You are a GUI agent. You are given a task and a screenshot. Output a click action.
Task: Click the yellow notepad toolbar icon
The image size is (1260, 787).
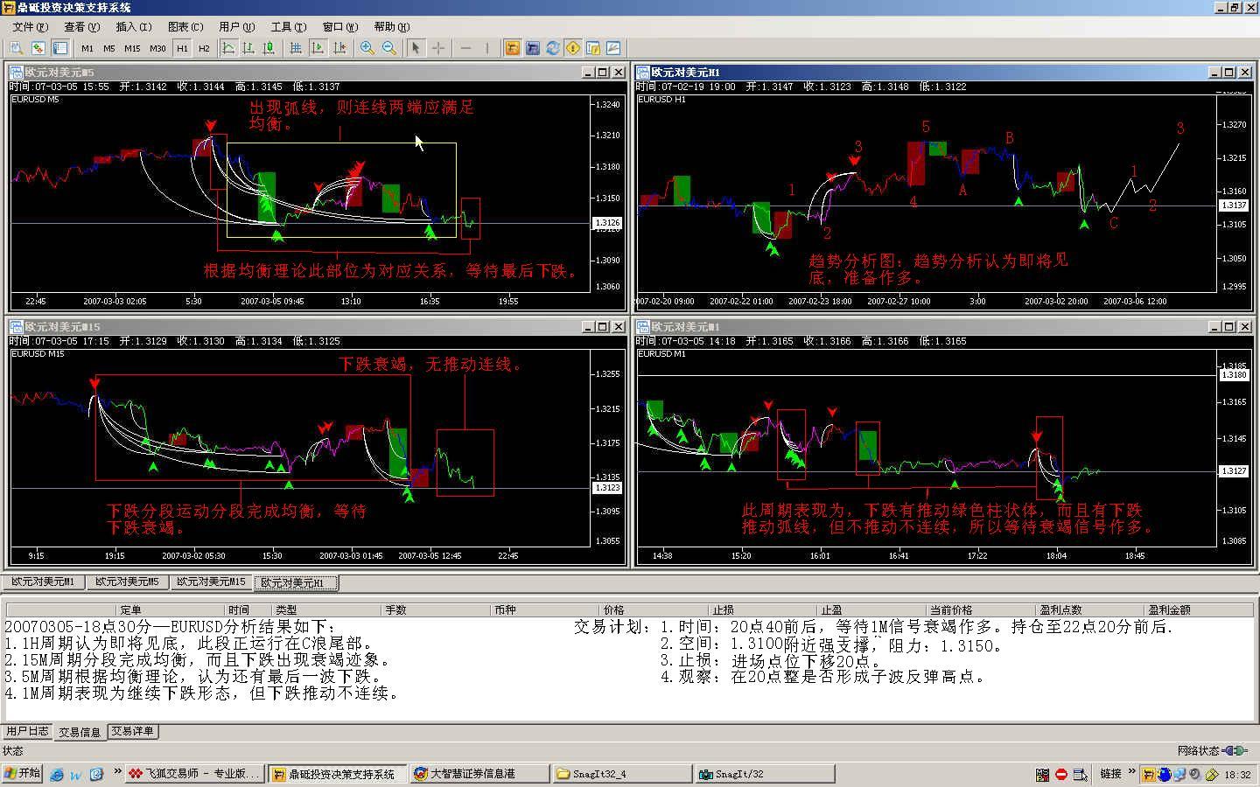[593, 48]
